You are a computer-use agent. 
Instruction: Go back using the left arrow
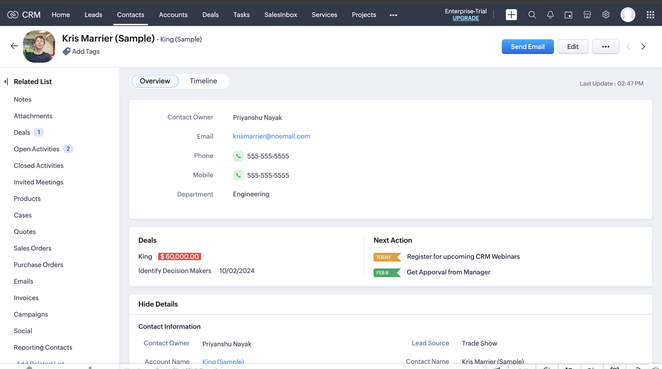click(15, 46)
